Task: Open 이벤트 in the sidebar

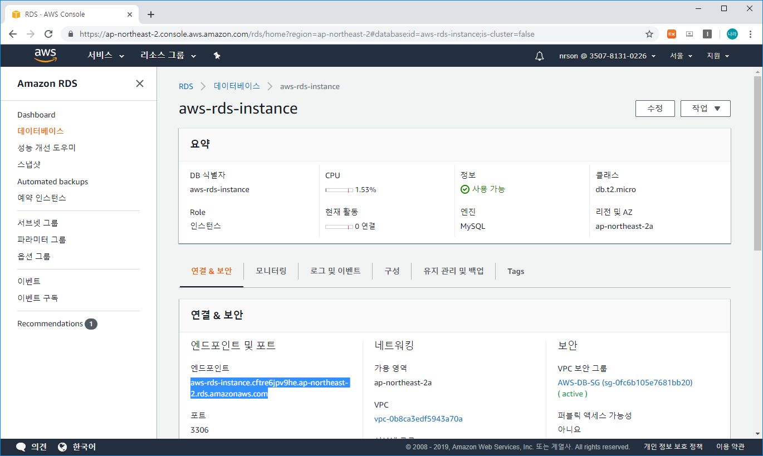Action: coord(29,281)
